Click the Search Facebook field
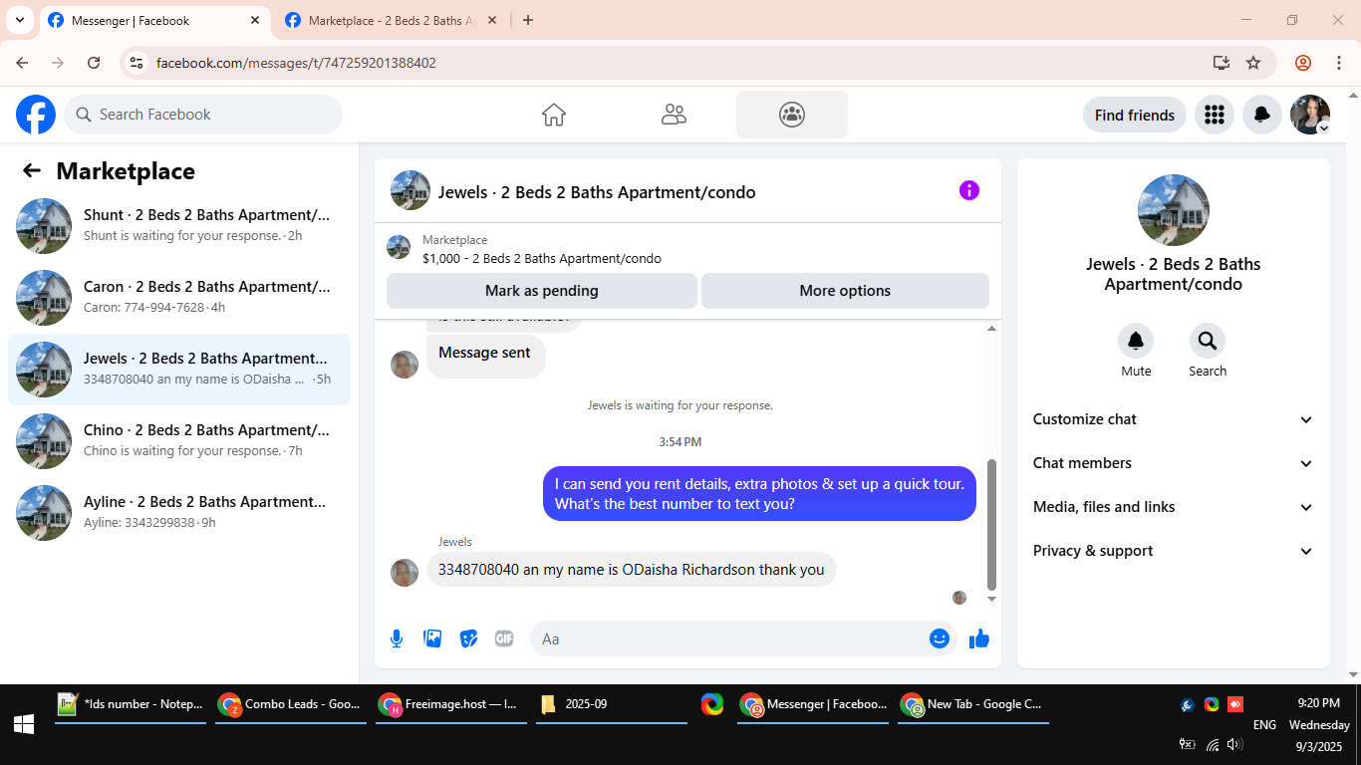Screen dimensions: 1361x765 tap(203, 115)
